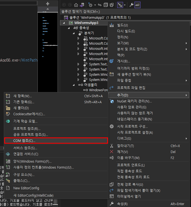Click the editor split handle icon
Screen dimensions: 191x207
pos(48,4)
